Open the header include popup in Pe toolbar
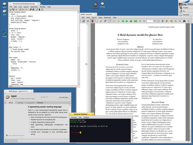 [27, 10]
